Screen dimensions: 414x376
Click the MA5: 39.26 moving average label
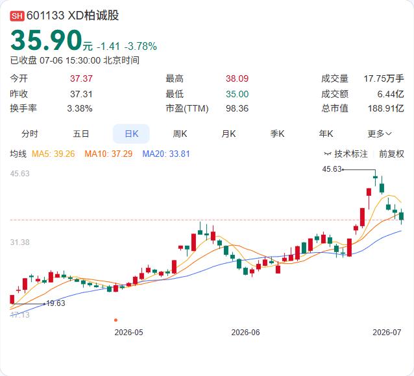53,154
